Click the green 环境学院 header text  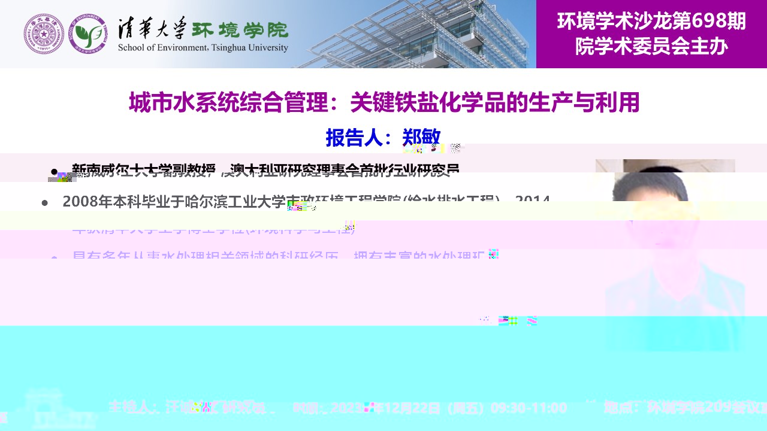pos(240,29)
